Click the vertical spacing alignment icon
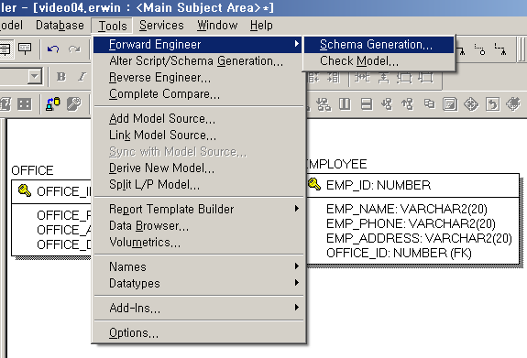Screen dimensions: 527x358 point(383,77)
